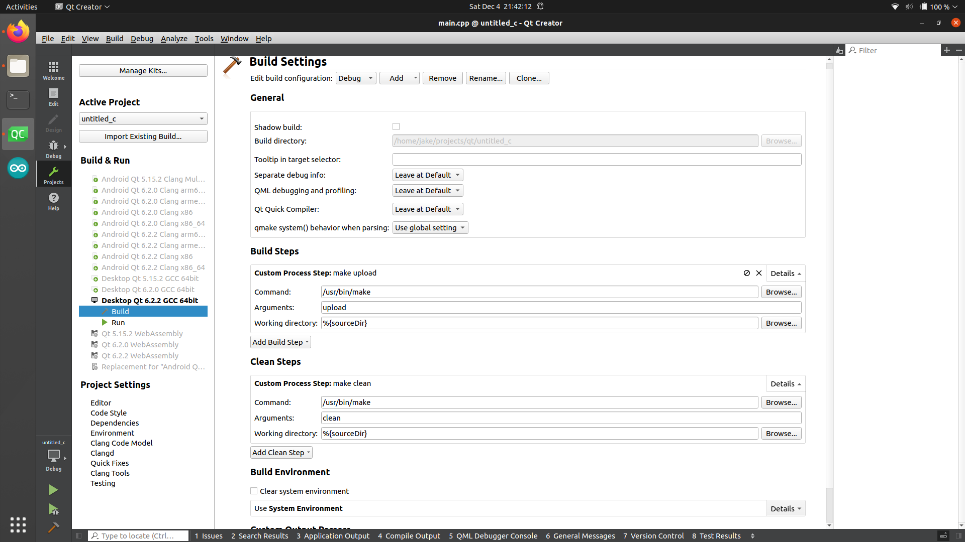The width and height of the screenshot is (965, 542).
Task: Enable Shadow build
Action: (397, 126)
